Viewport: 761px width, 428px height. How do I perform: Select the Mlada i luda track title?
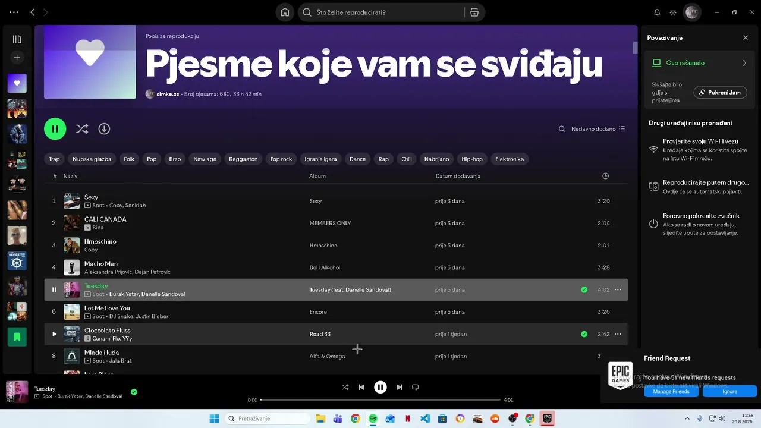[x=102, y=353]
